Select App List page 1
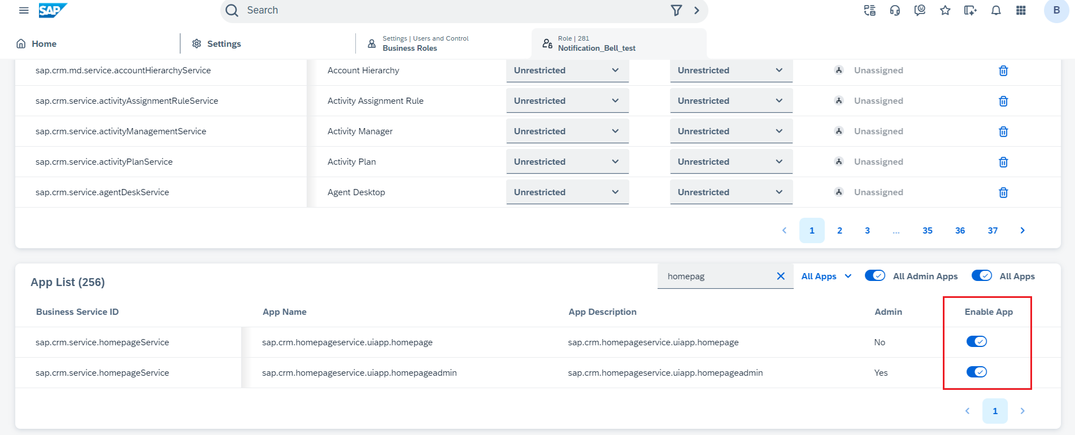This screenshot has height=435, width=1075. pyautogui.click(x=995, y=411)
